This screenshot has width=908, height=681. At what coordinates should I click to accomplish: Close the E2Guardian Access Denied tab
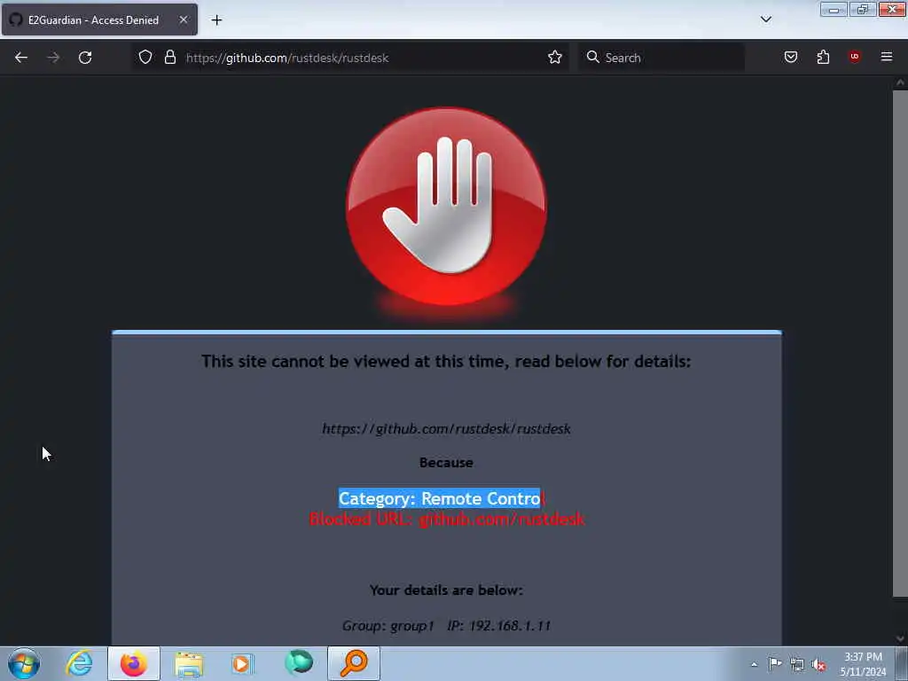(x=184, y=20)
